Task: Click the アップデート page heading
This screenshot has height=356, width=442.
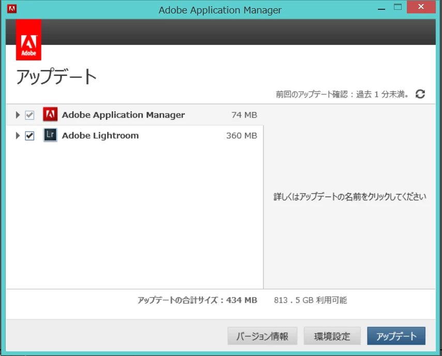Action: [56, 76]
